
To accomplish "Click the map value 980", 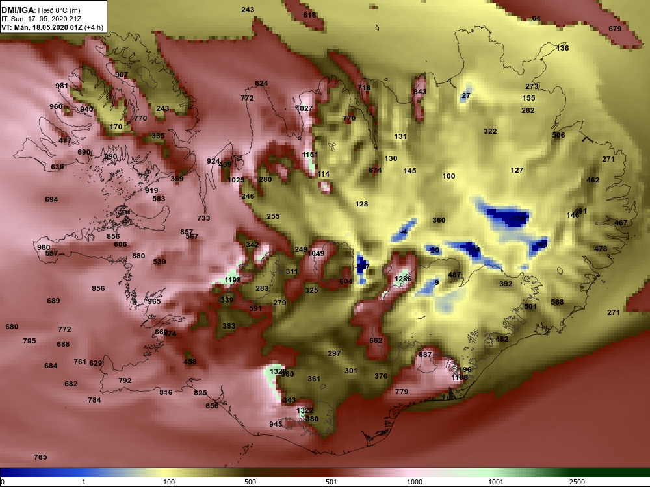I will (x=44, y=247).
